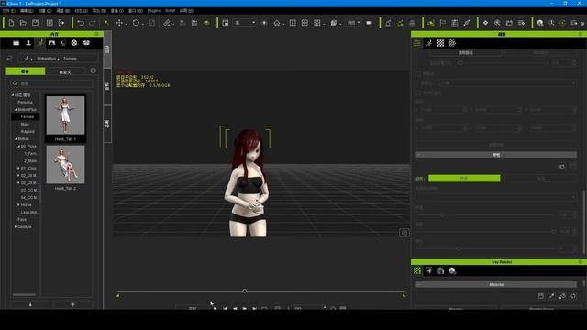Open the Script menu
587x330 pixels.
(171, 11)
